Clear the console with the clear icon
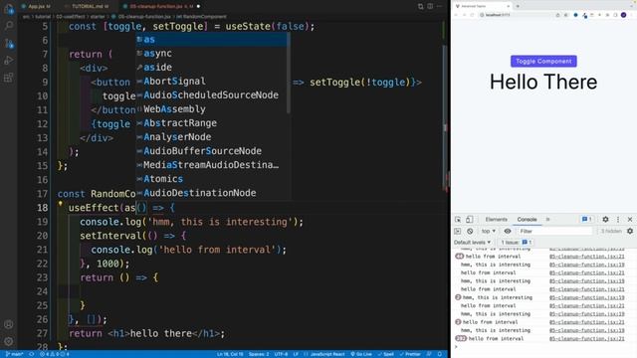The image size is (637, 358). pyautogui.click(x=470, y=231)
